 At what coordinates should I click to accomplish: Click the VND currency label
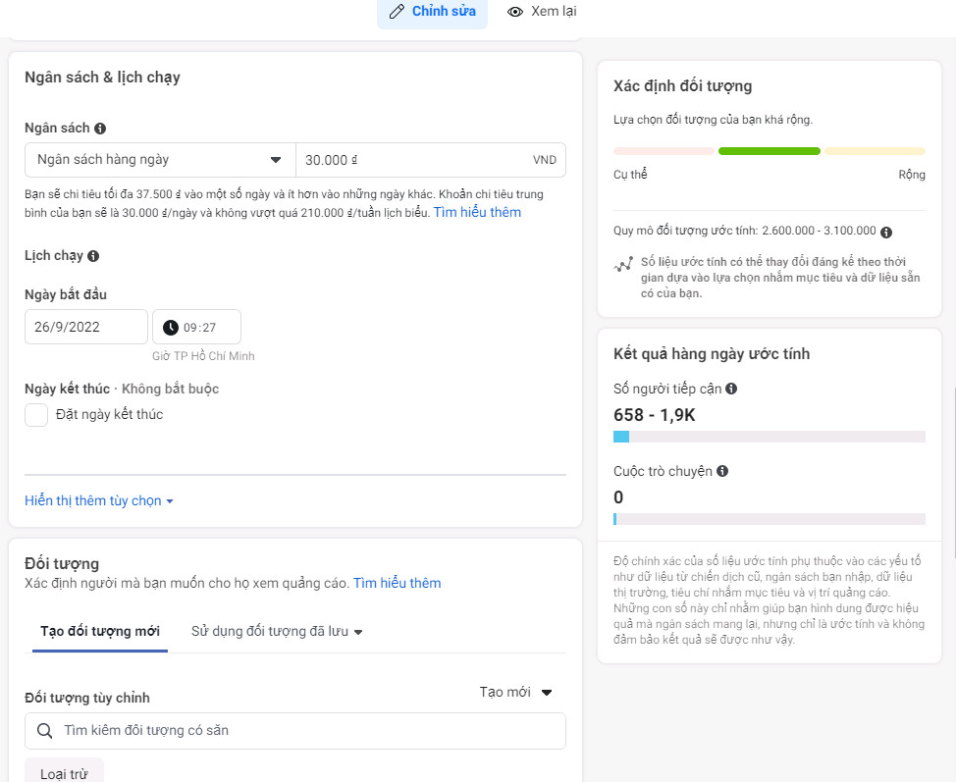click(x=545, y=160)
